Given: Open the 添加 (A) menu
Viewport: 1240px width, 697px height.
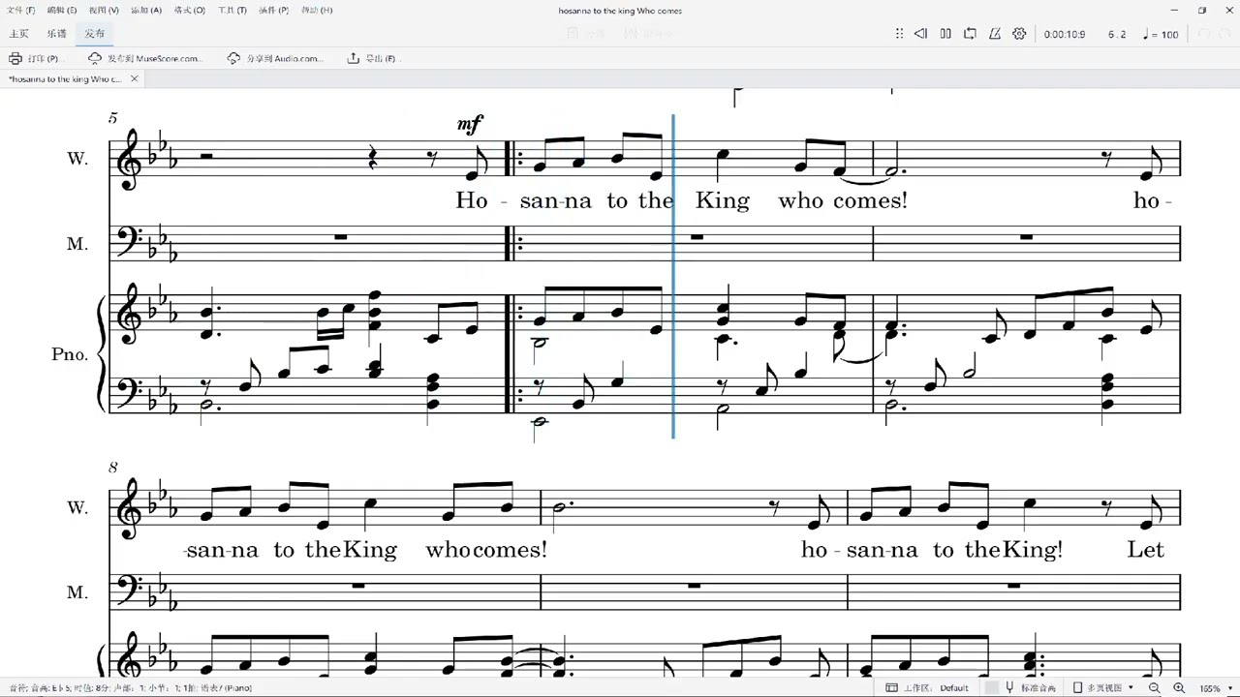Looking at the screenshot, I should click(146, 10).
